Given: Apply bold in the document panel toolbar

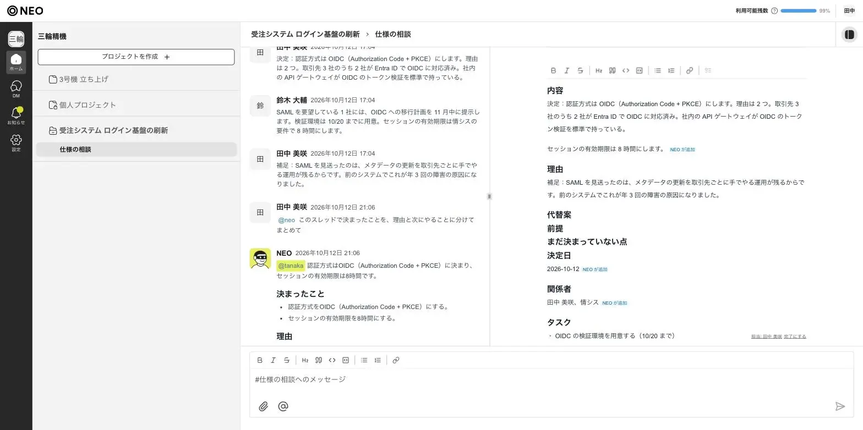Looking at the screenshot, I should click(553, 70).
